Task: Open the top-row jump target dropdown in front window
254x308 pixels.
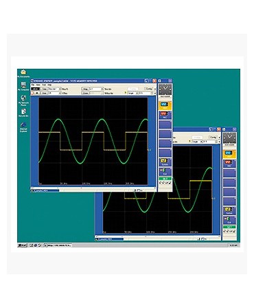Action: click(x=55, y=89)
